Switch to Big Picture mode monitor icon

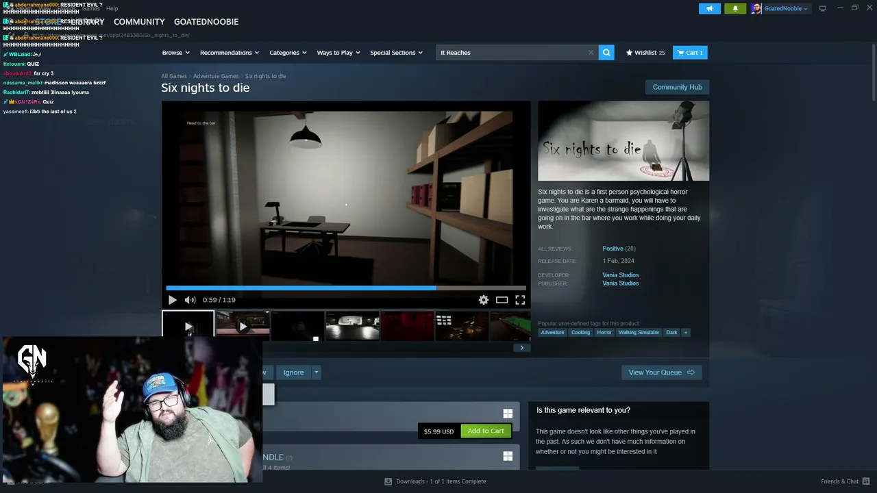pyautogui.click(x=822, y=8)
